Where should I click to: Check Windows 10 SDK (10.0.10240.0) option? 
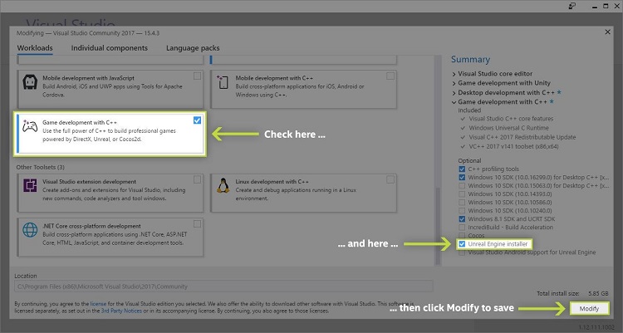[x=462, y=211]
